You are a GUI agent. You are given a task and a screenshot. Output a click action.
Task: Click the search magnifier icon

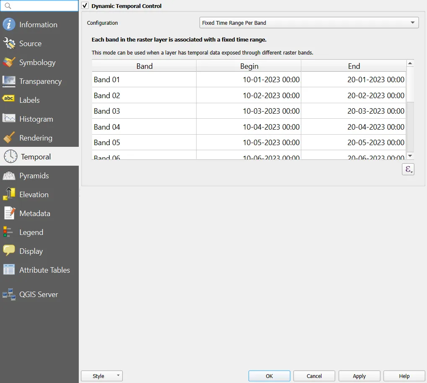click(8, 6)
